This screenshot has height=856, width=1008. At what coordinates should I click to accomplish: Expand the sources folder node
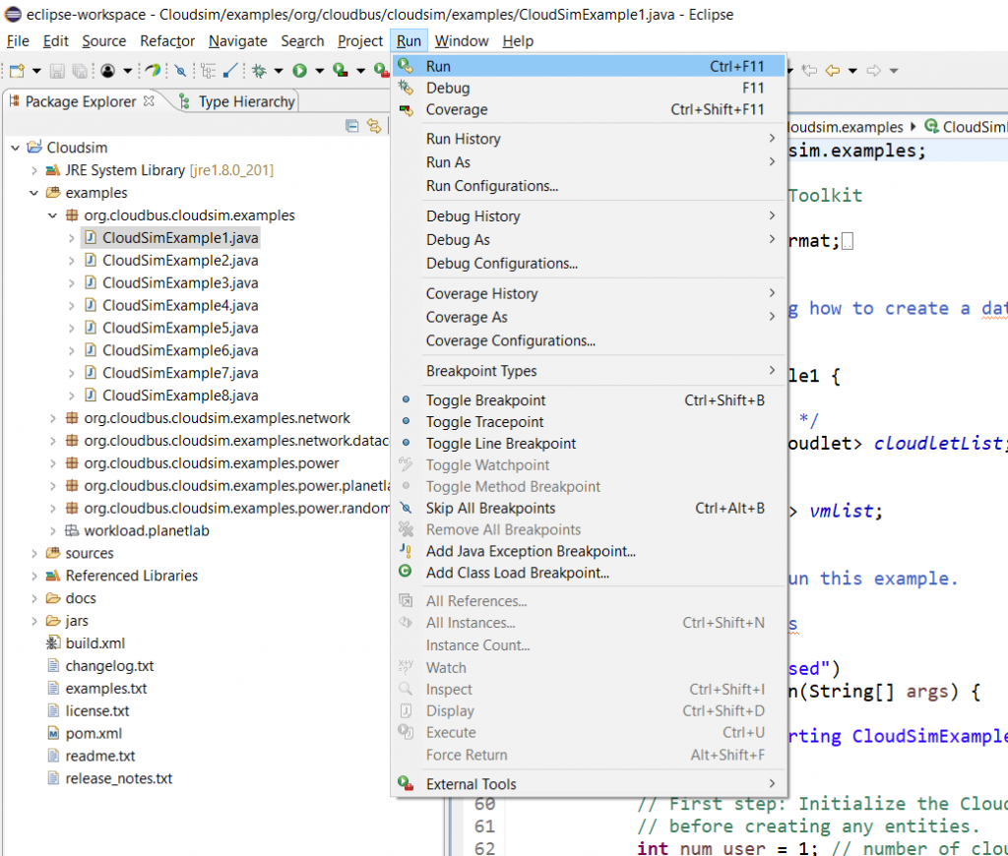(34, 553)
